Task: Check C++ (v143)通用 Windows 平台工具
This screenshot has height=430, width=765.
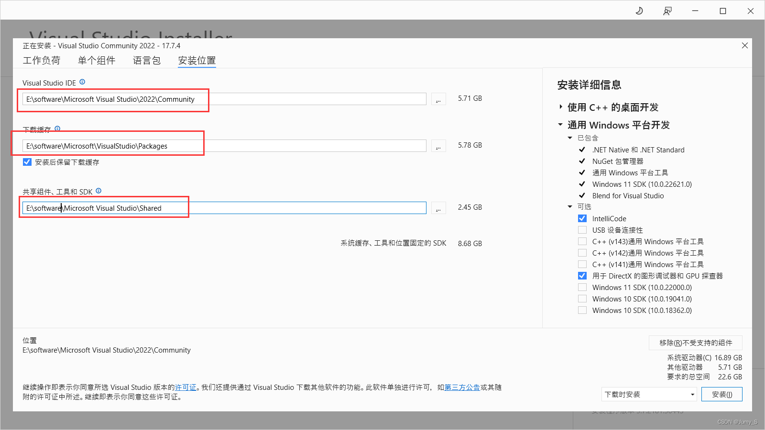Action: coord(582,241)
